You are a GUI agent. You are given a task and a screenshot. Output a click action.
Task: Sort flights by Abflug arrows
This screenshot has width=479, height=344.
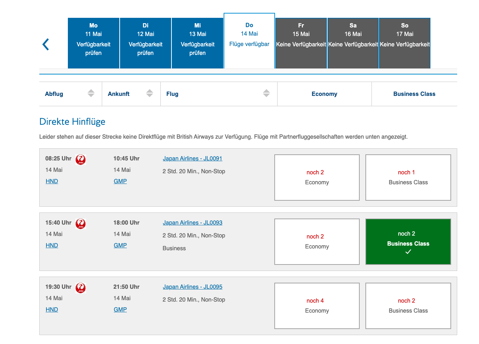pyautogui.click(x=91, y=93)
